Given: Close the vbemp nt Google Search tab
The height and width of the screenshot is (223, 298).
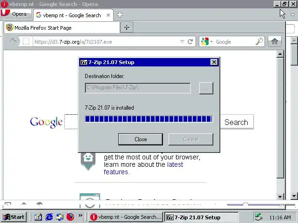Looking at the screenshot, I should point(108,15).
